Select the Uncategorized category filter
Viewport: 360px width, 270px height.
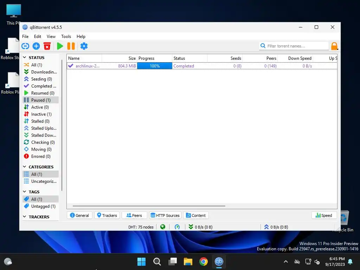tap(40, 181)
